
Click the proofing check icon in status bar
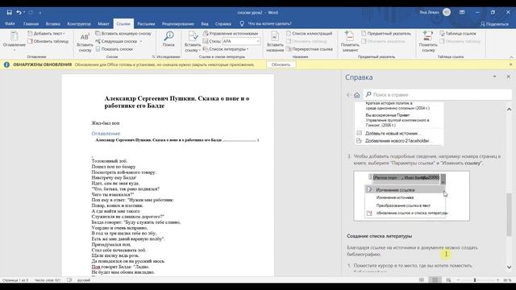click(x=69, y=280)
